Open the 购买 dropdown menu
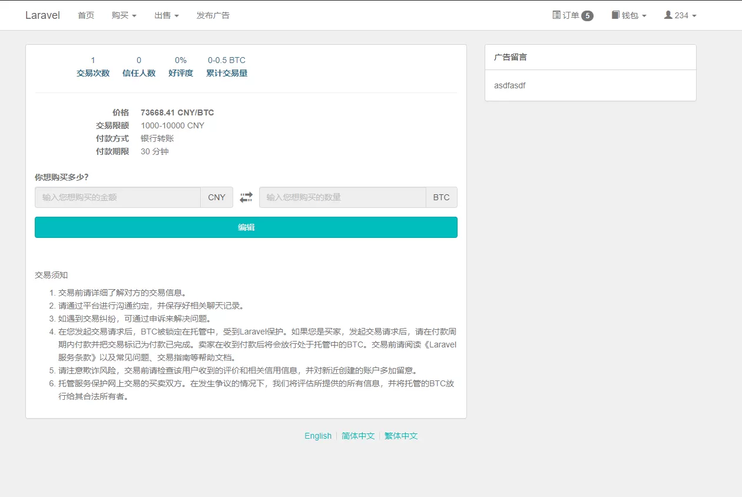Image resolution: width=742 pixels, height=497 pixels. (124, 15)
